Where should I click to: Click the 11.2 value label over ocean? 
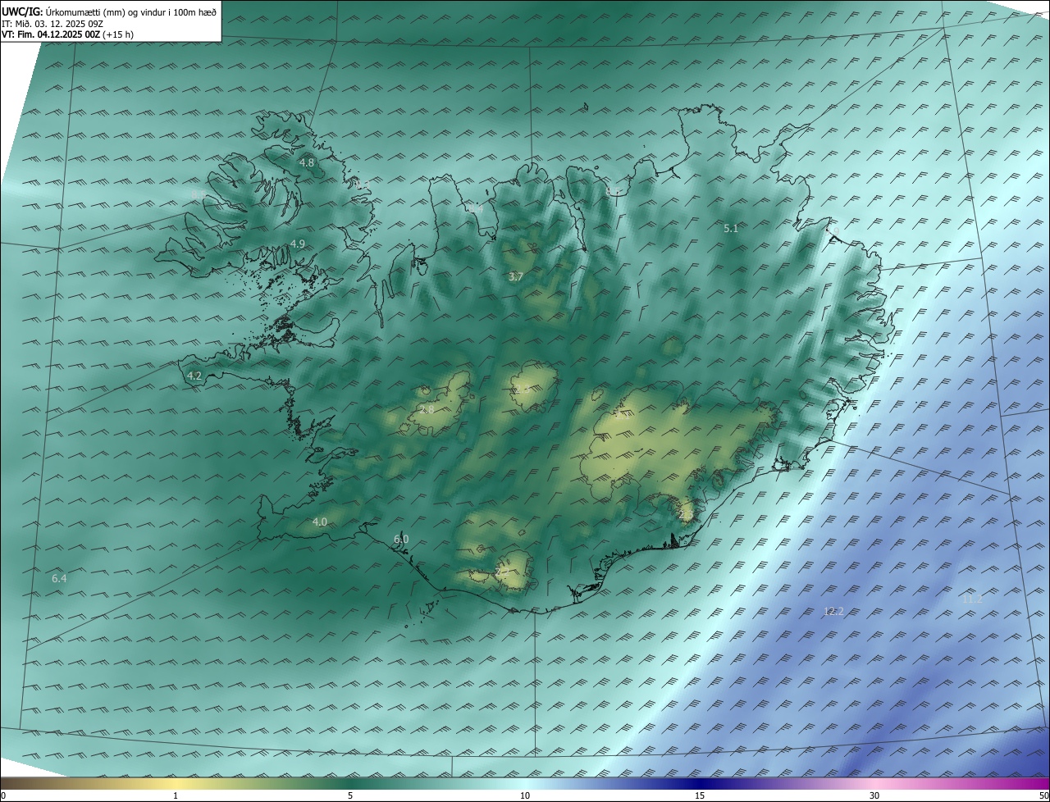click(x=972, y=599)
